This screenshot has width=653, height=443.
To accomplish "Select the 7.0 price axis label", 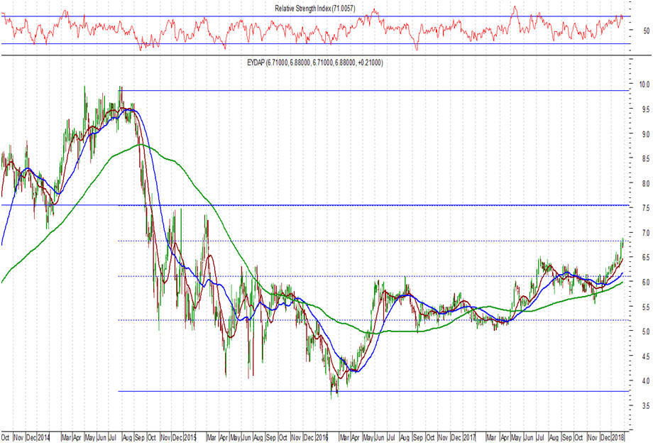I will (645, 233).
